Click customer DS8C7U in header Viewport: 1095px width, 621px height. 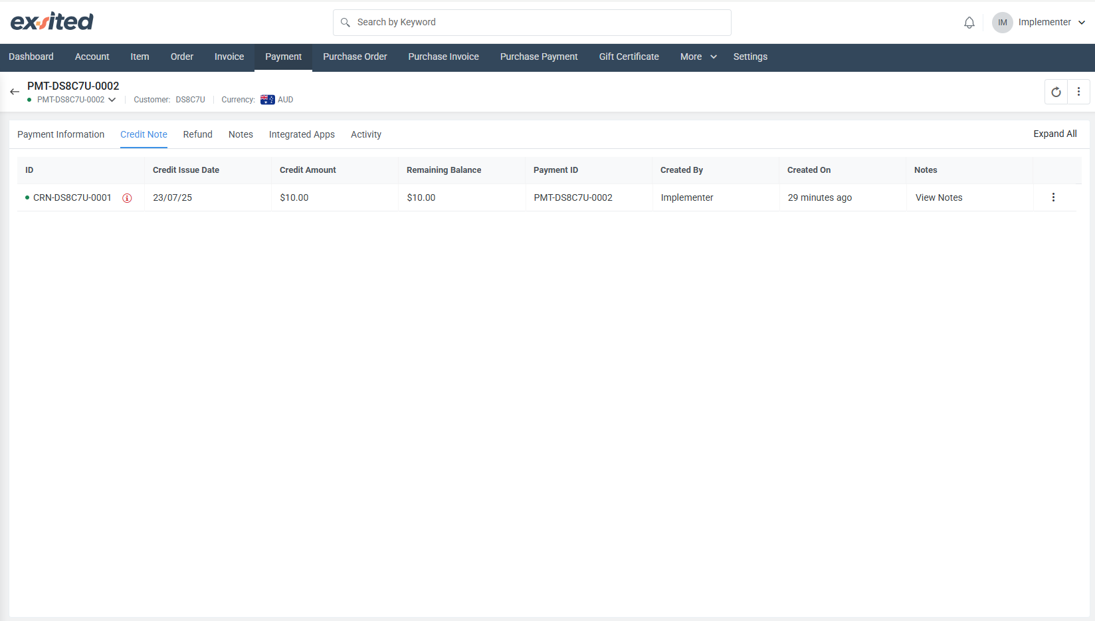click(190, 100)
